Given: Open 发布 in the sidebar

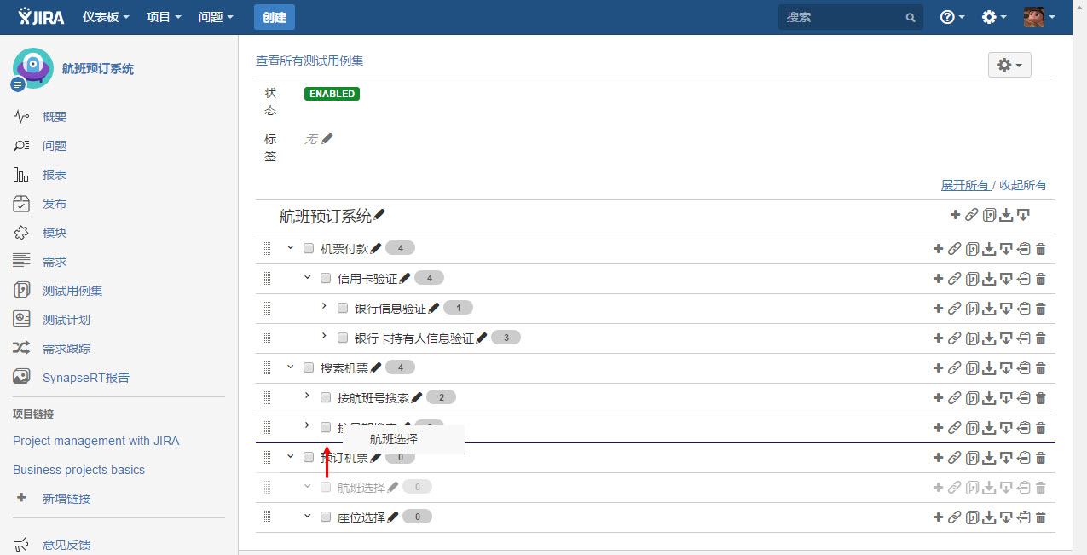Looking at the screenshot, I should pyautogui.click(x=55, y=204).
